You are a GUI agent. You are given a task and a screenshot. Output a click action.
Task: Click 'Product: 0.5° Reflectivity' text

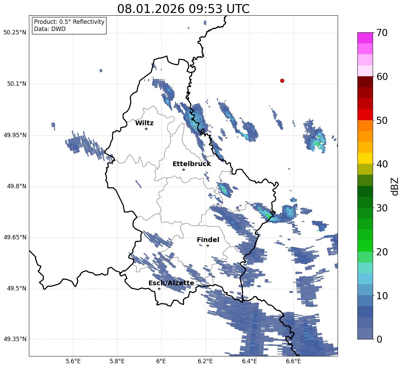[69, 22]
